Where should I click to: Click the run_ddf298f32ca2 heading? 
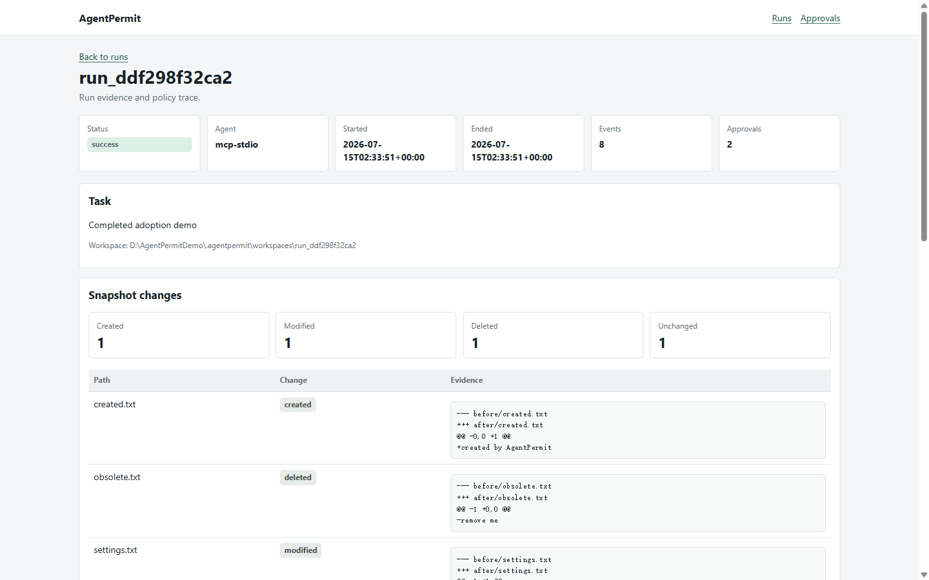click(155, 77)
